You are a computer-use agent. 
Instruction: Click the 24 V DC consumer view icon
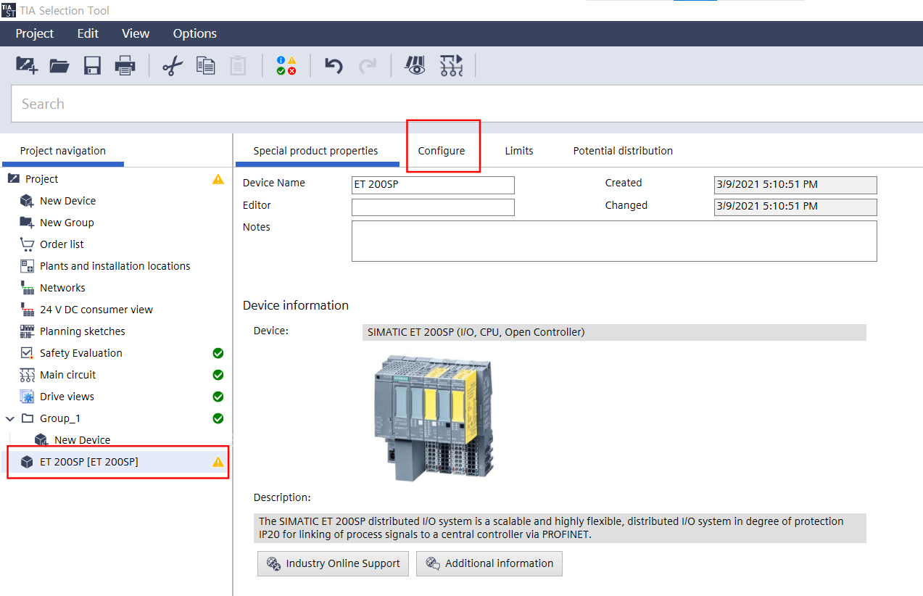[28, 310]
